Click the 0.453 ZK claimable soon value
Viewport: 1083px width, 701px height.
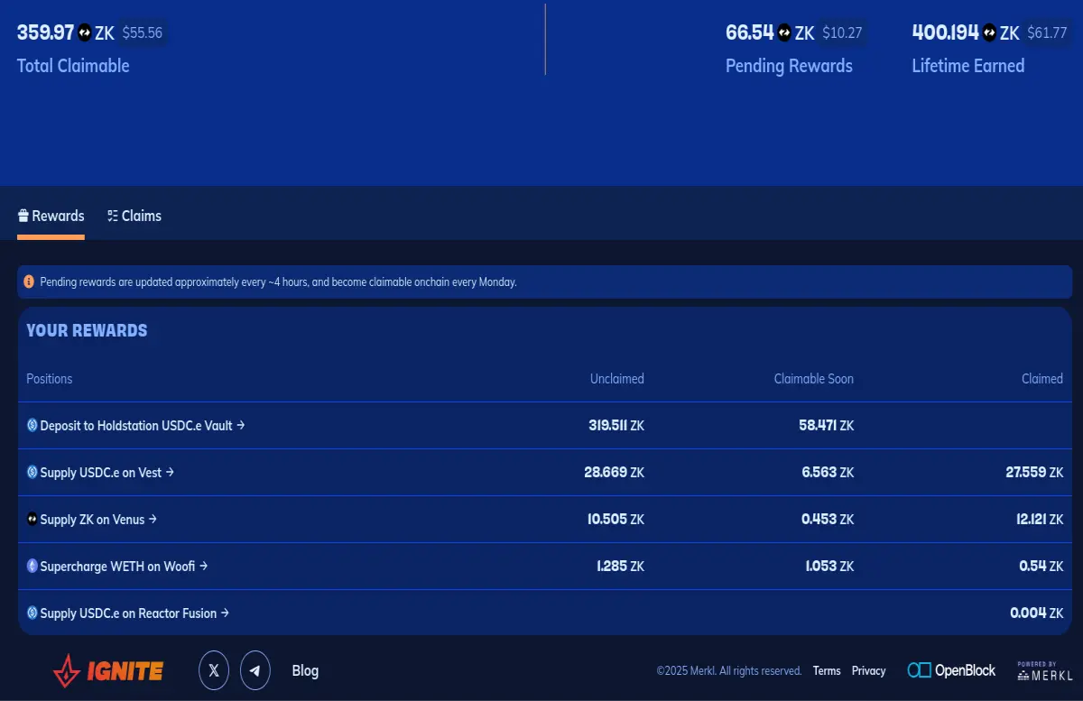(828, 520)
